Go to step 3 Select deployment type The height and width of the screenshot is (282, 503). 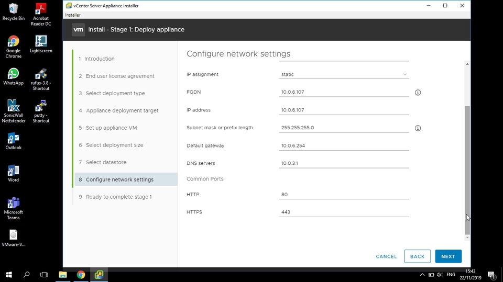coord(115,93)
